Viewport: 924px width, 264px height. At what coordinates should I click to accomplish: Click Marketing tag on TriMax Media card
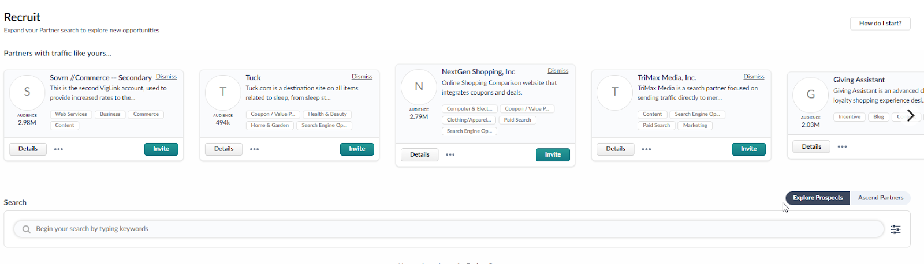(695, 126)
